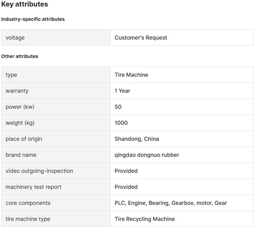Select the Industry-specific attributes subheading
The width and height of the screenshot is (254, 227).
click(33, 19)
